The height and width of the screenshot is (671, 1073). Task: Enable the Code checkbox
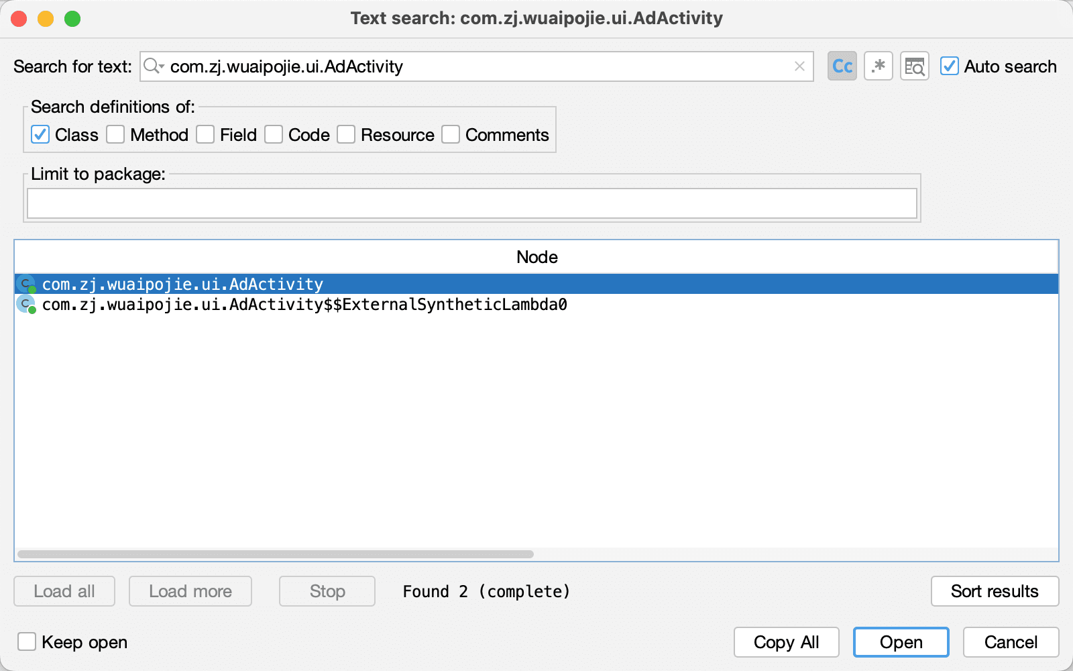pos(274,135)
